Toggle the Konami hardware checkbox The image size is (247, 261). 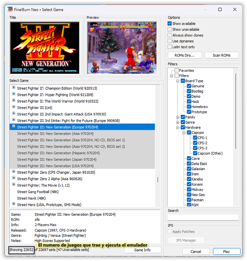[189, 184]
